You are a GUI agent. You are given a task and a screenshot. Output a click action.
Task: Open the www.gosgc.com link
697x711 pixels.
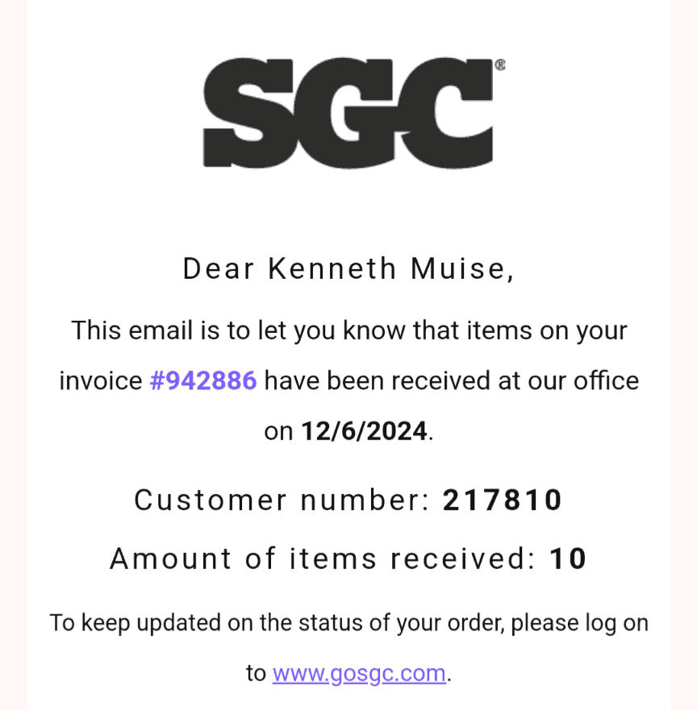[x=359, y=673]
